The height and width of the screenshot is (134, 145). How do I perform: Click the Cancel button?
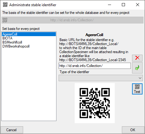pos(12,130)
